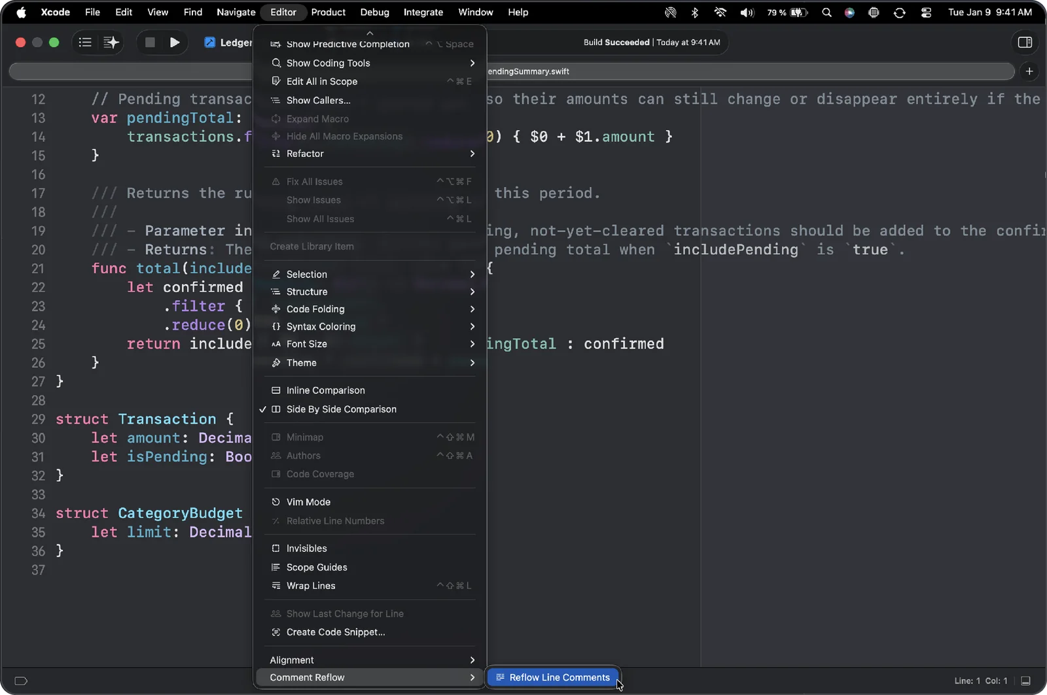1047x695 pixels.
Task: Open the Alignment submenu
Action: point(370,660)
